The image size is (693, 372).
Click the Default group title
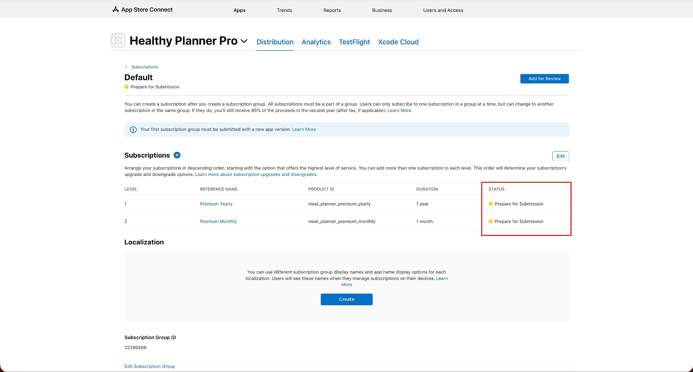coord(138,78)
